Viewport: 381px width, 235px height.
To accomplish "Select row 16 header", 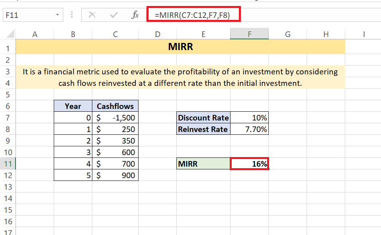I will pyautogui.click(x=8, y=221).
